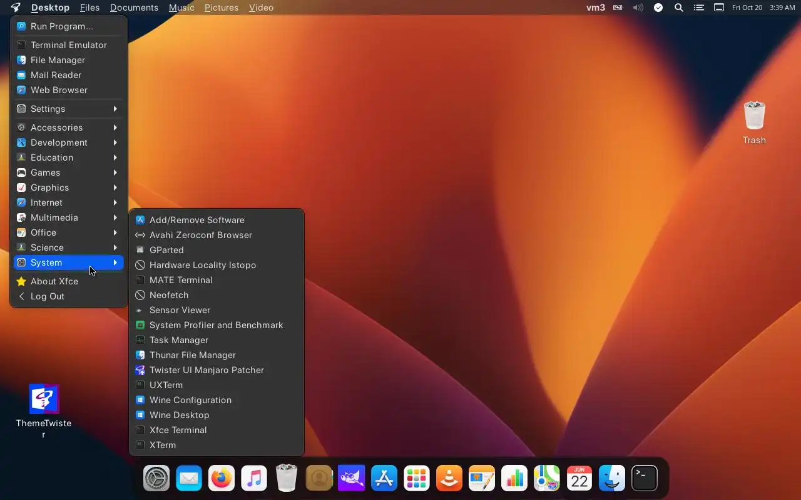Image resolution: width=801 pixels, height=500 pixels.
Task: Click the battery indicator in top panel
Action: point(618,7)
